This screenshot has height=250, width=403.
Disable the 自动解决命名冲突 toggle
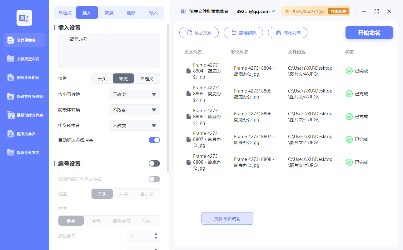tap(154, 140)
